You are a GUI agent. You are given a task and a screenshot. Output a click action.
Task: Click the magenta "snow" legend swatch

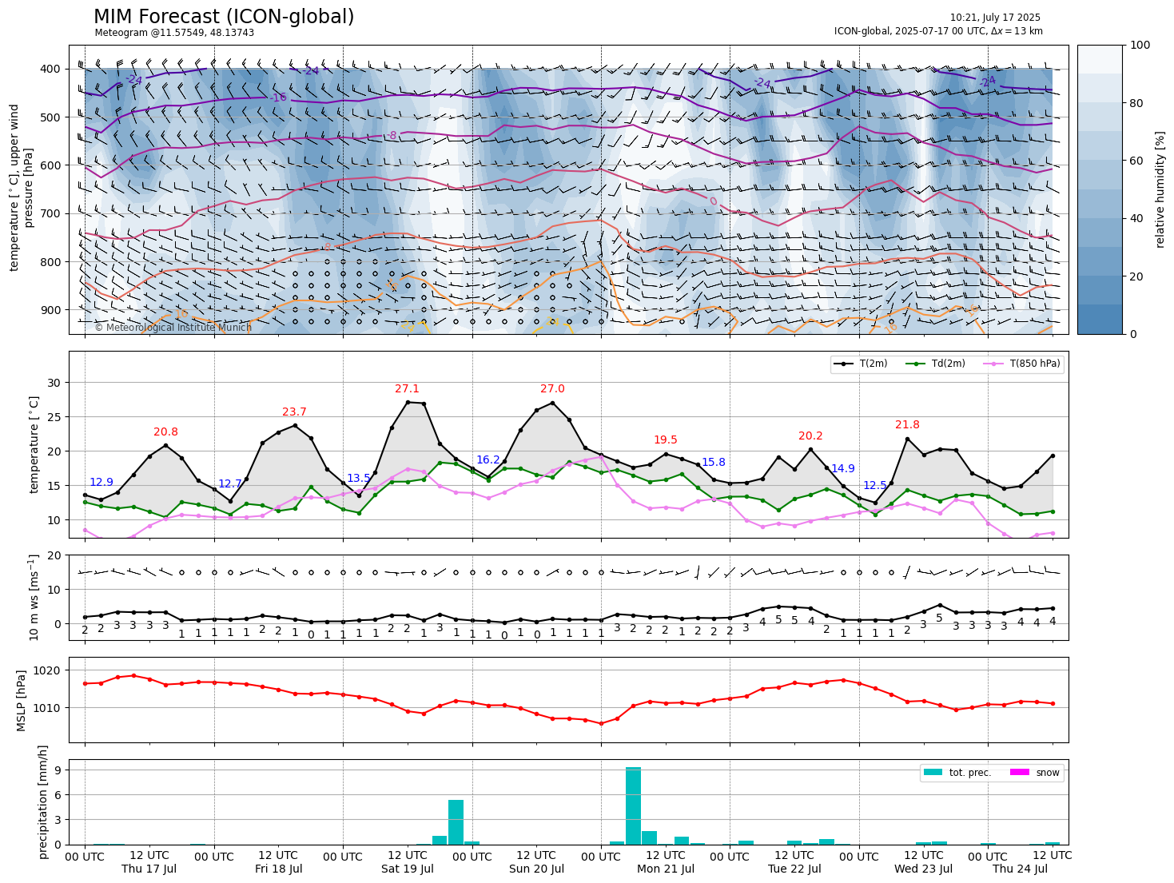1020,772
